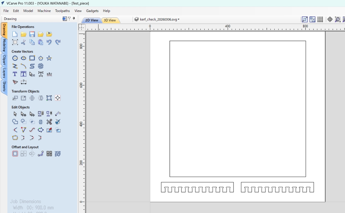
Task: Cut selected objects with scissors icon
Action: [24, 42]
